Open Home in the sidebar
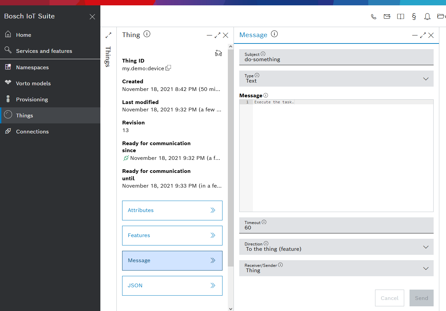Screen dimensions: 446x311 click(50, 35)
